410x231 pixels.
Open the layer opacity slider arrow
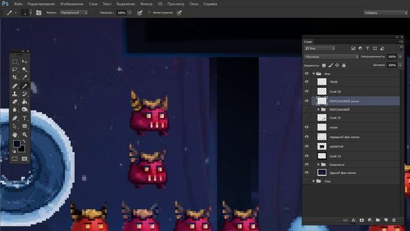400,57
